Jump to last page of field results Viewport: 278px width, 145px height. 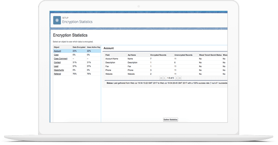coord(180,79)
